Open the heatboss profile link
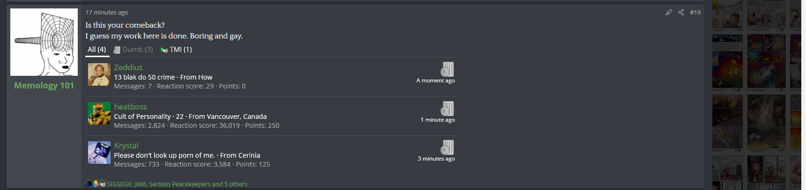Image resolution: width=806 pixels, height=190 pixels. coord(130,107)
